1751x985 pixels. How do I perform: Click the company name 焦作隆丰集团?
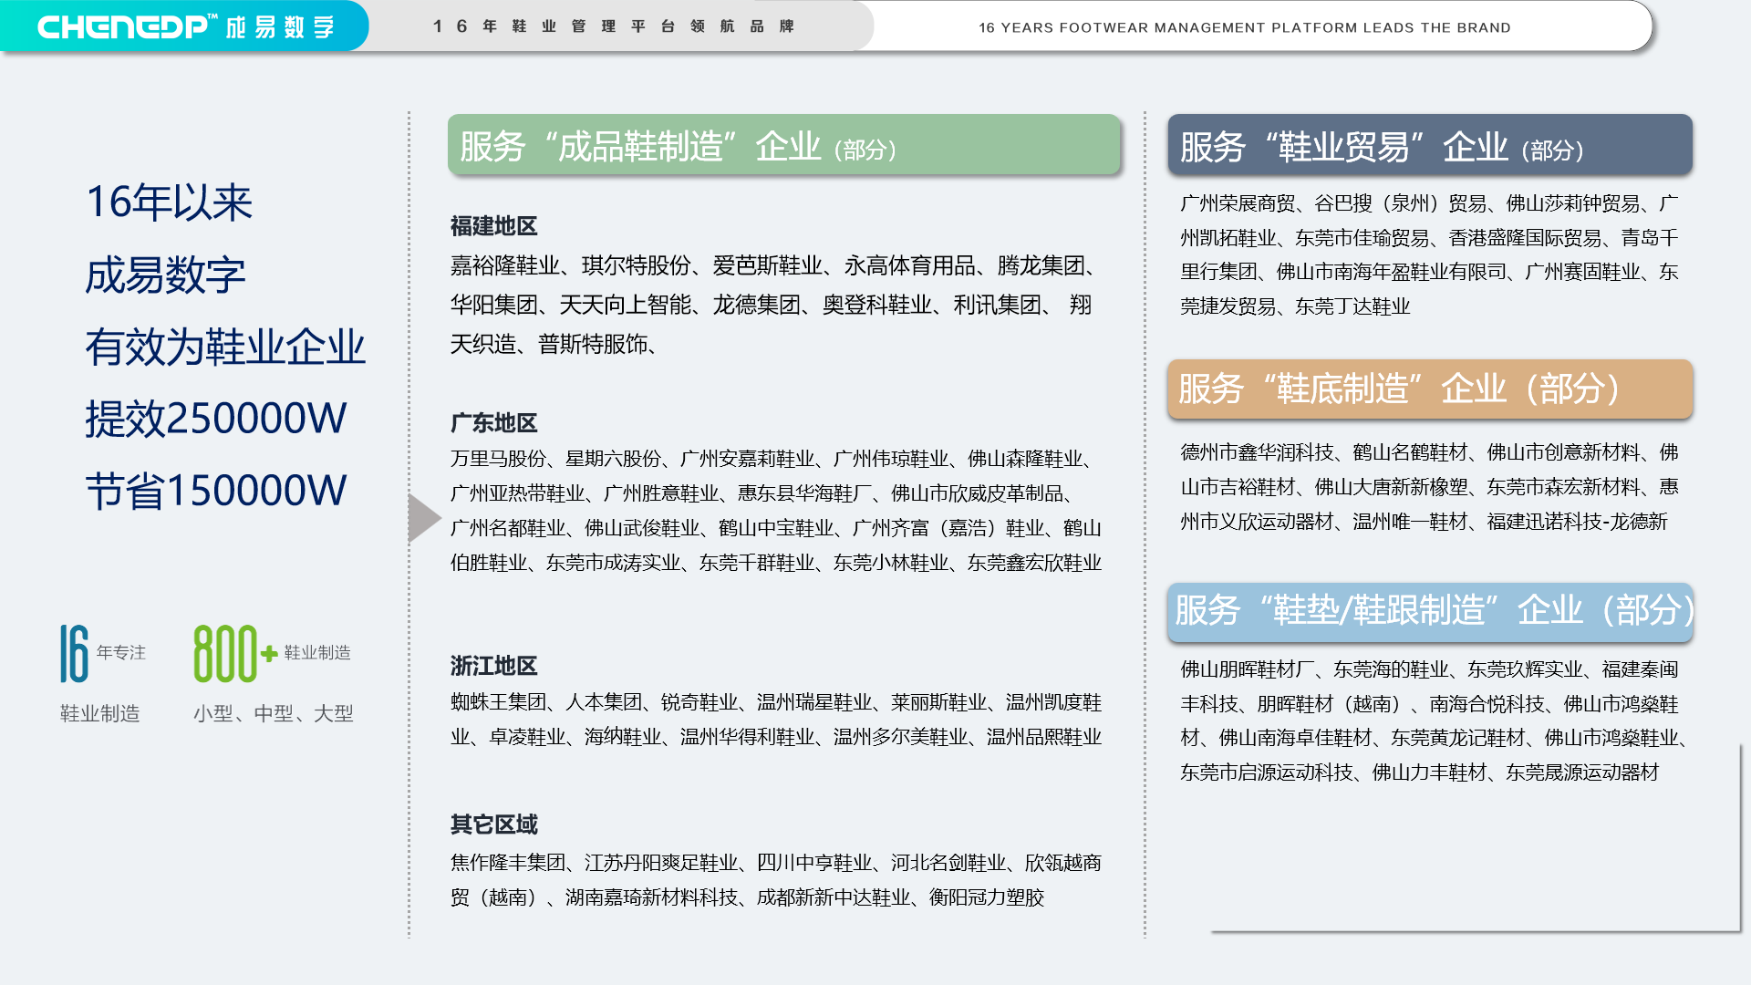pyautogui.click(x=508, y=863)
